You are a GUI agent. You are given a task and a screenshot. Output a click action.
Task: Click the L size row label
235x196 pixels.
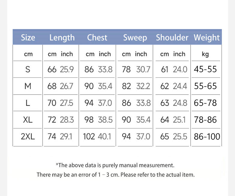pos(28,103)
